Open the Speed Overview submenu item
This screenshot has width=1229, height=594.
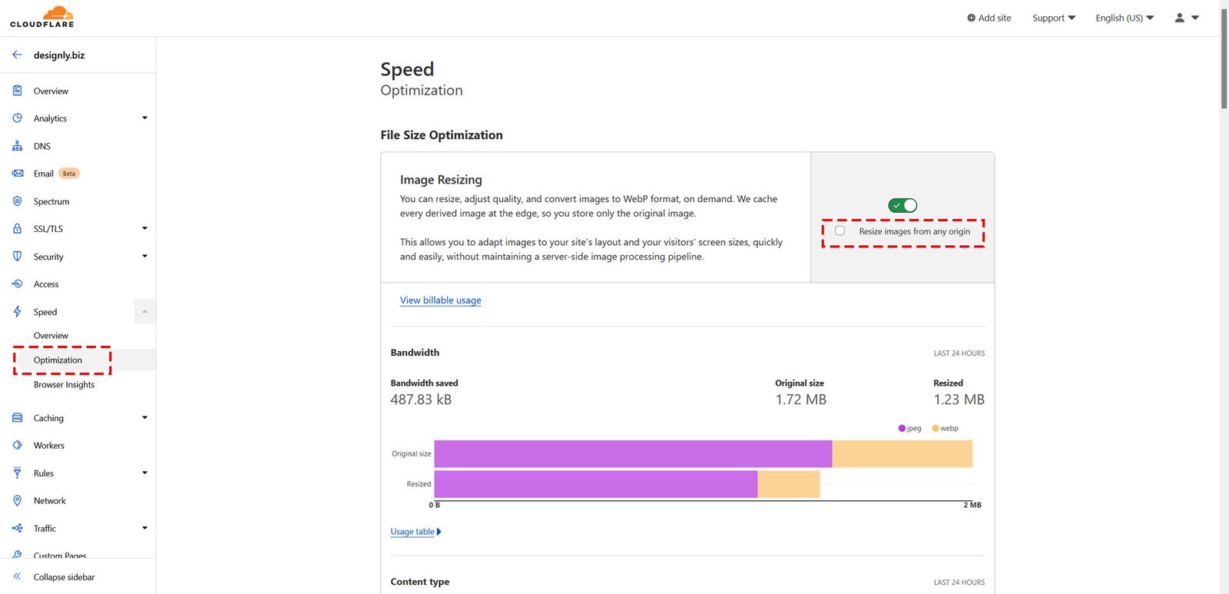(x=51, y=336)
